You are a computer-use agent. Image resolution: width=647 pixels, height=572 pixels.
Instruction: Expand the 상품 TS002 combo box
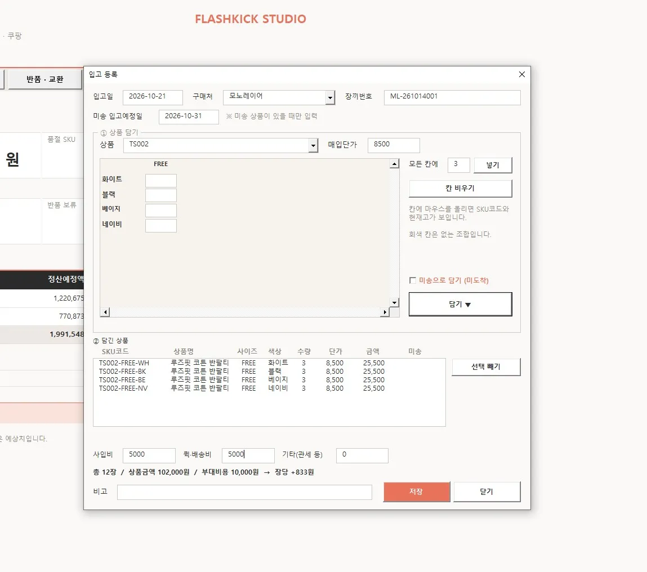[313, 145]
